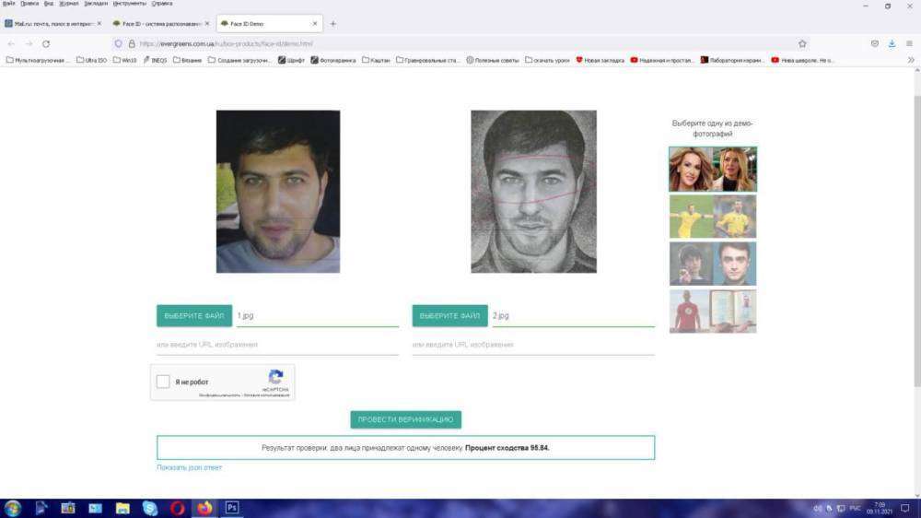Launch Photoshop from the taskbar
The image size is (921, 518).
[232, 508]
